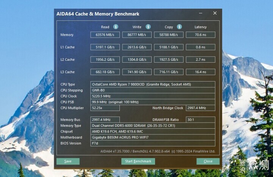This screenshot has height=177, width=273.
Task: Start Benchmark button click
Action: (x=138, y=161)
